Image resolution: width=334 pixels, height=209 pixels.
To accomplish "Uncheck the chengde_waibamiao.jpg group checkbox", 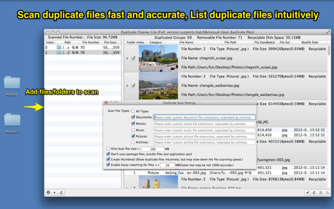I will pos(133,86).
